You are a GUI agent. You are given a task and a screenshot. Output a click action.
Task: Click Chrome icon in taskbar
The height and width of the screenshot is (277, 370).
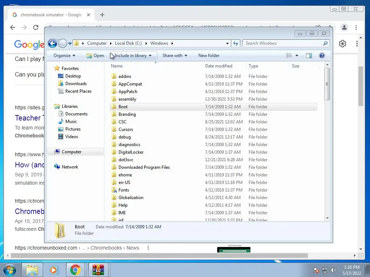(x=75, y=270)
